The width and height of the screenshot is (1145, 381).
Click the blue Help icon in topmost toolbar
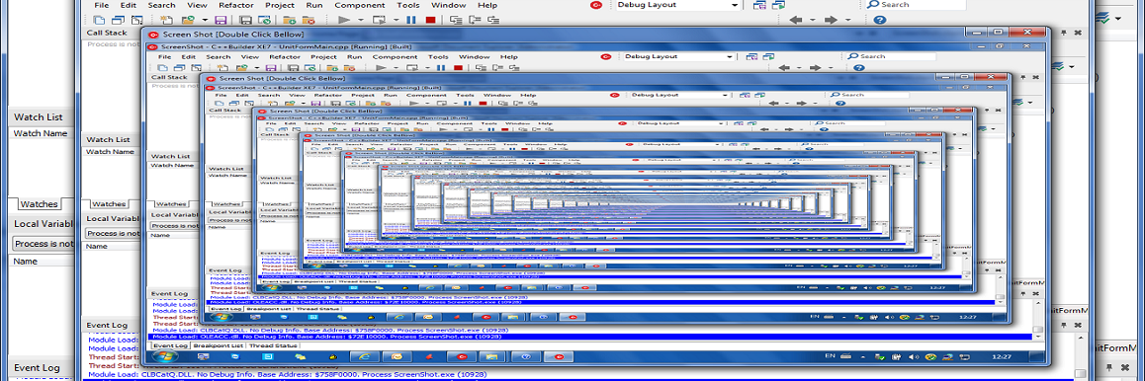[880, 21]
